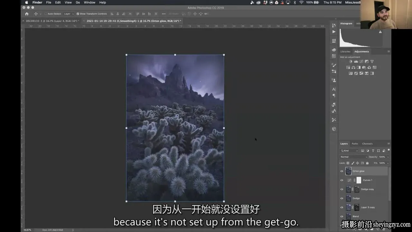Switch to the Libraries tab
The height and width of the screenshot is (232, 412).
345,52
